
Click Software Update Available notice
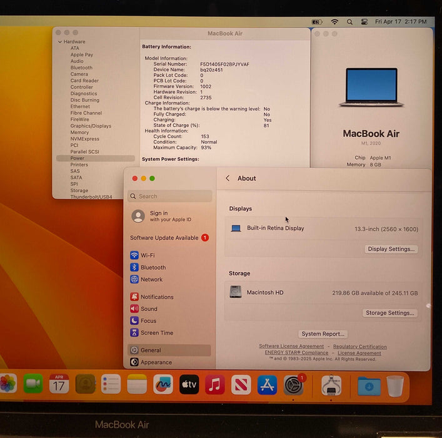coord(169,238)
